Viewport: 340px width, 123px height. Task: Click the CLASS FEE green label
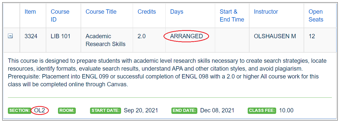262,111
